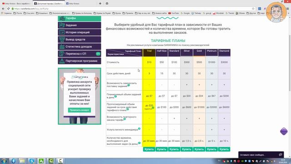This screenshot has height=164, width=291.
Task: Click help icon next to Количество времени row
Action: 139,143
